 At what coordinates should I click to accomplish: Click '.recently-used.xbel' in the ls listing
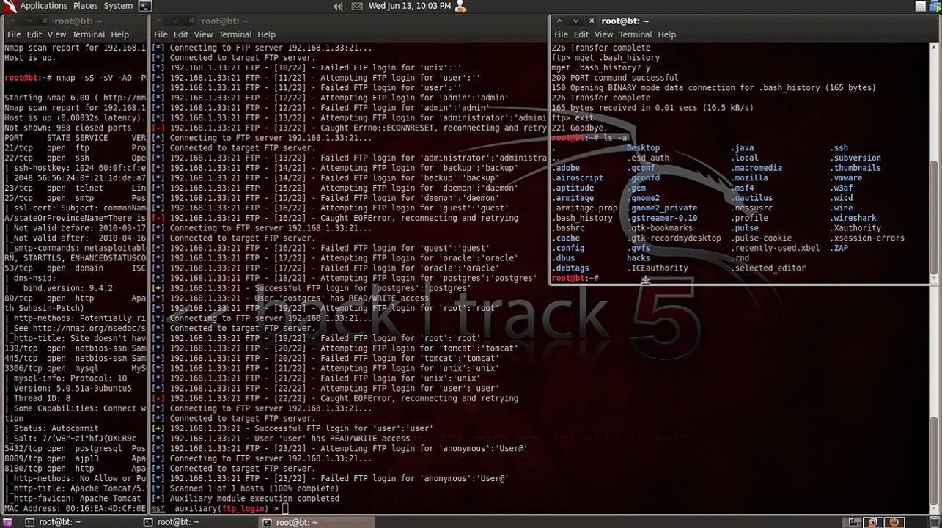tap(776, 248)
